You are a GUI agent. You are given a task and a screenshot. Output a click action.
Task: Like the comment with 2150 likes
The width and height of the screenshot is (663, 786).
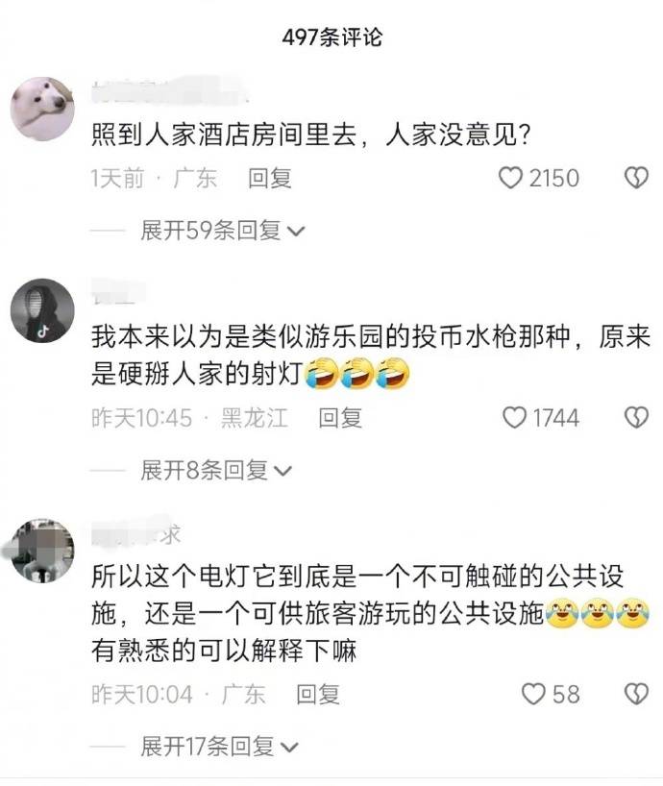(x=510, y=178)
